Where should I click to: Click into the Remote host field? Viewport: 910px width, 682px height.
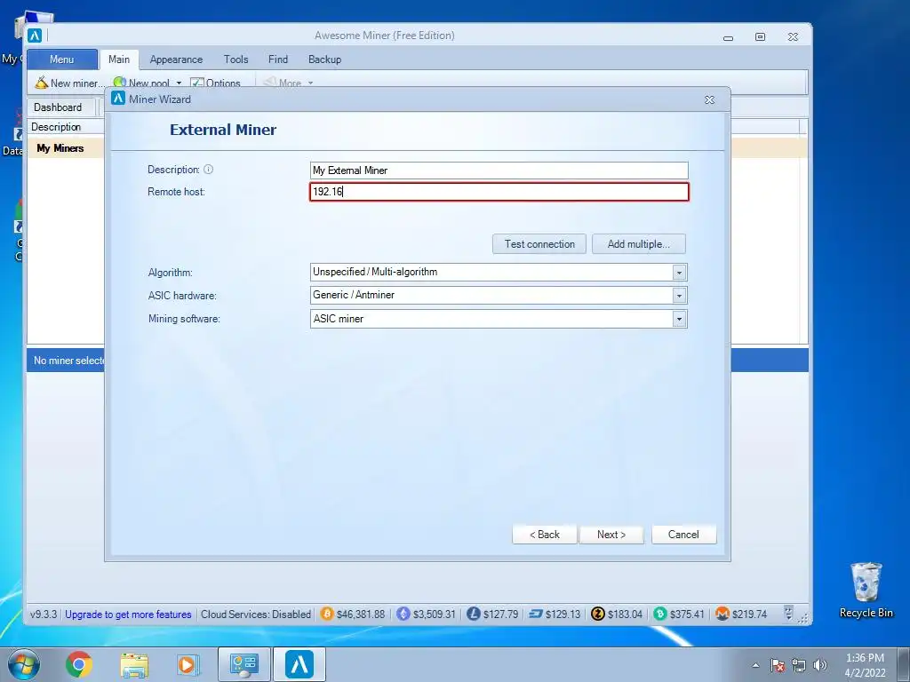coord(499,192)
